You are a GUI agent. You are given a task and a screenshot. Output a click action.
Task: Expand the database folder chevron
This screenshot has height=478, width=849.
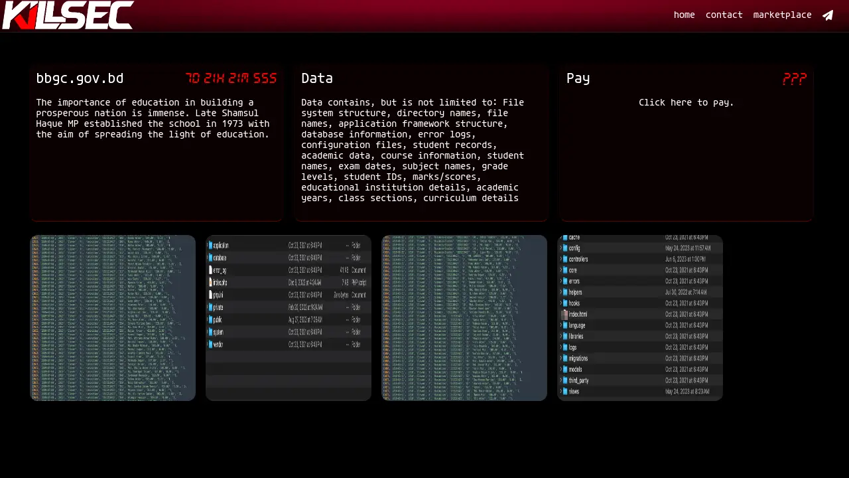pyautogui.click(x=207, y=258)
